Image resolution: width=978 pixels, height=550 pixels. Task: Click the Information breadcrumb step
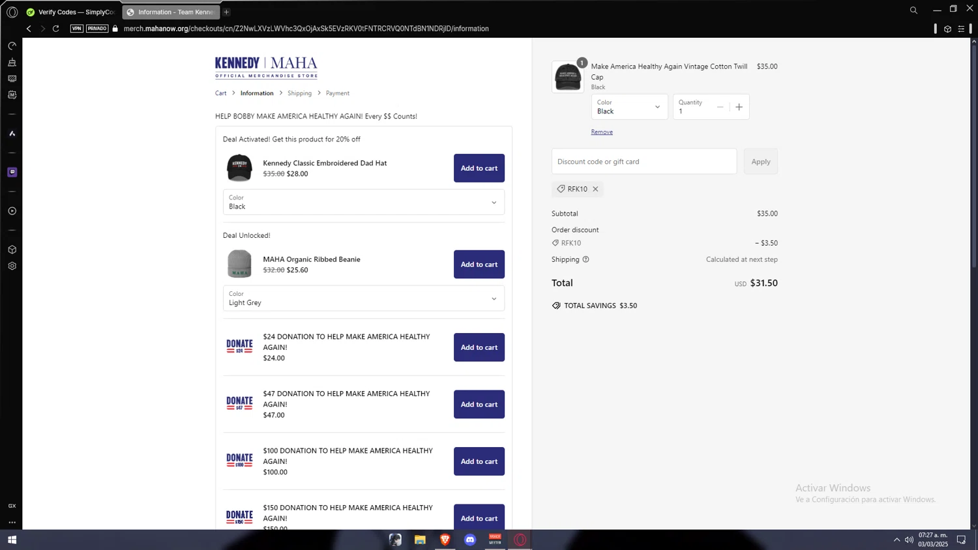coord(257,93)
